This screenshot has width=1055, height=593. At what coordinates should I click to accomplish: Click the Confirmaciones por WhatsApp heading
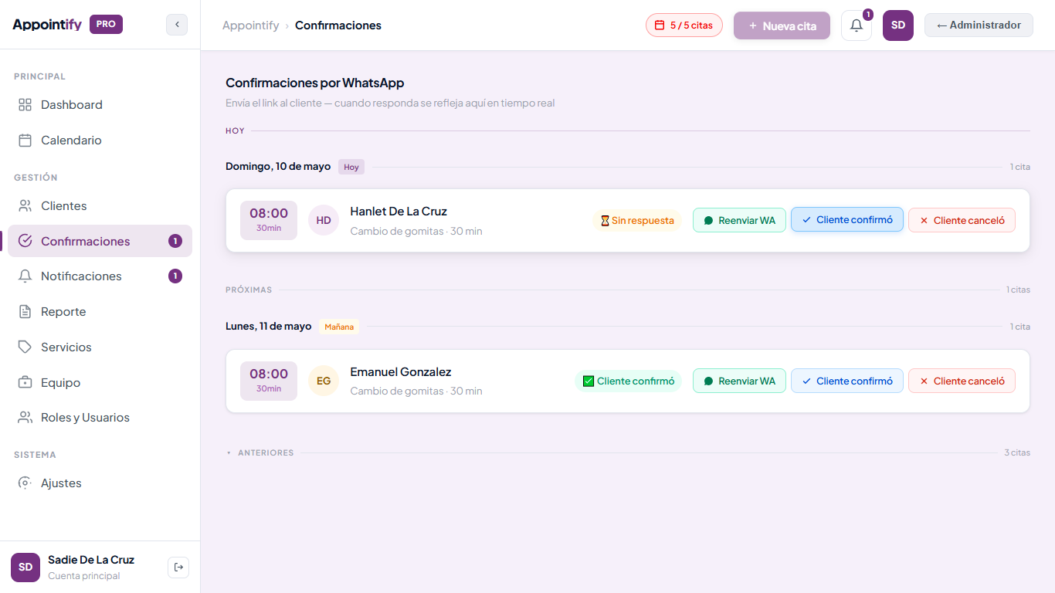pos(314,83)
